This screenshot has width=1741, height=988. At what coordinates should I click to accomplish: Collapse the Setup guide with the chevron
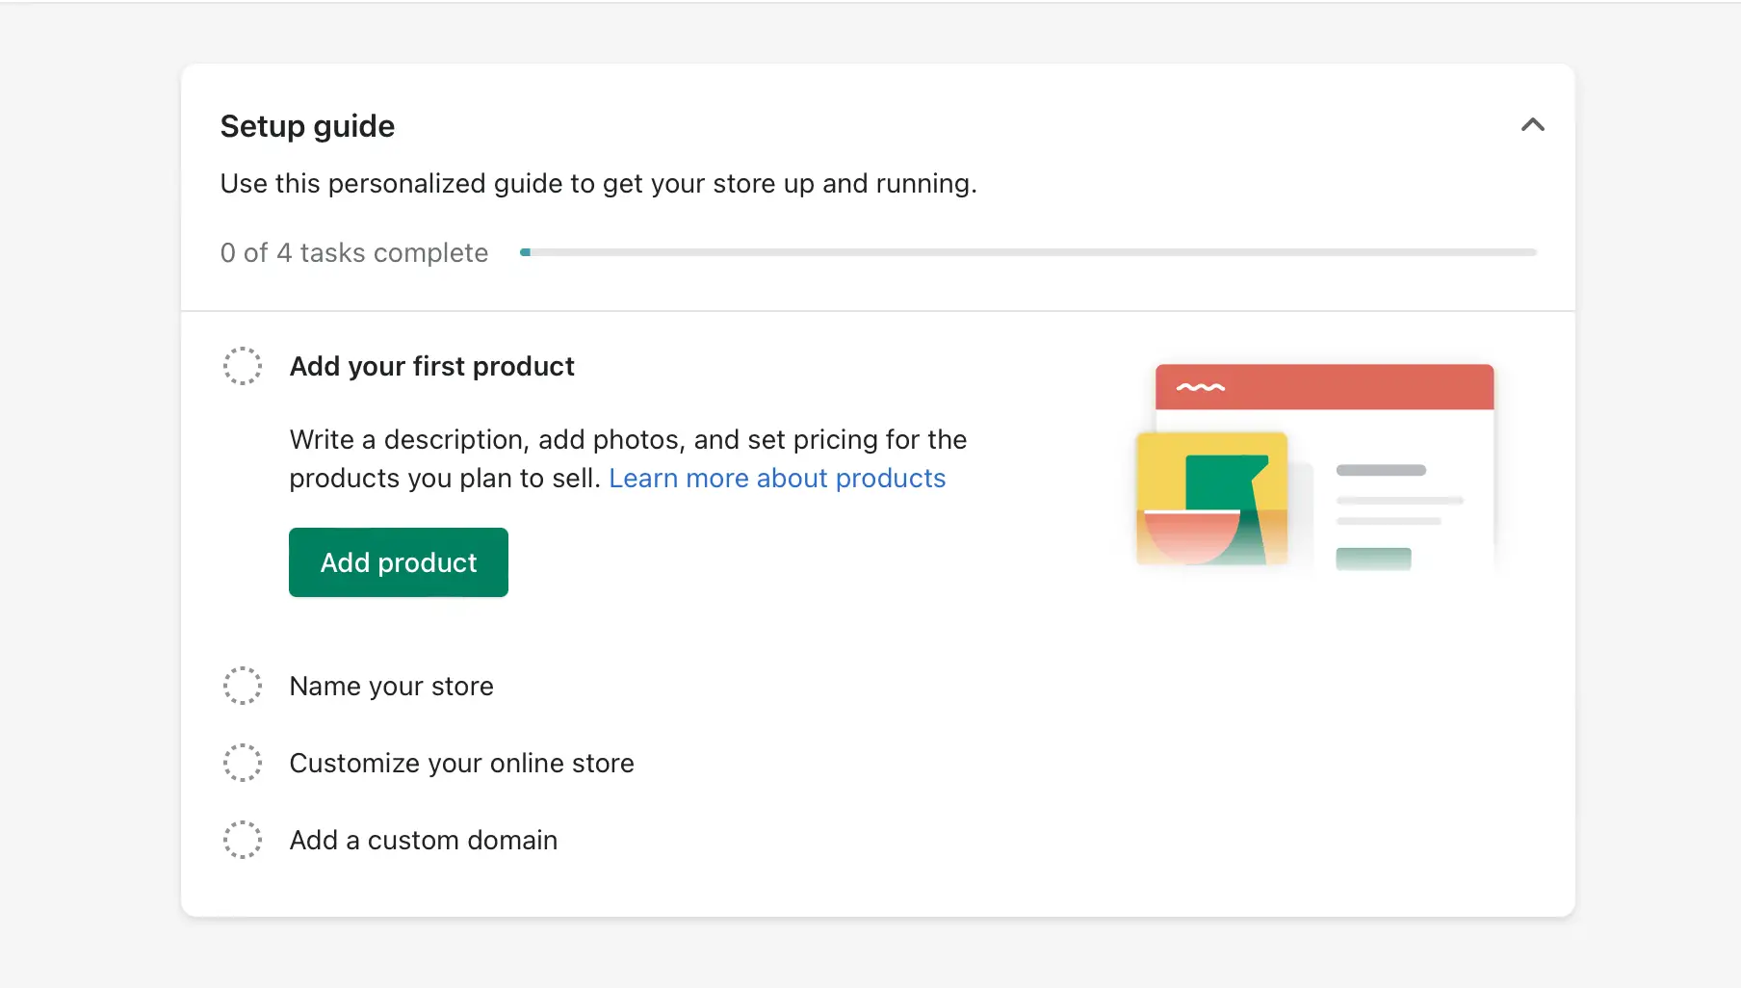pyautogui.click(x=1532, y=125)
